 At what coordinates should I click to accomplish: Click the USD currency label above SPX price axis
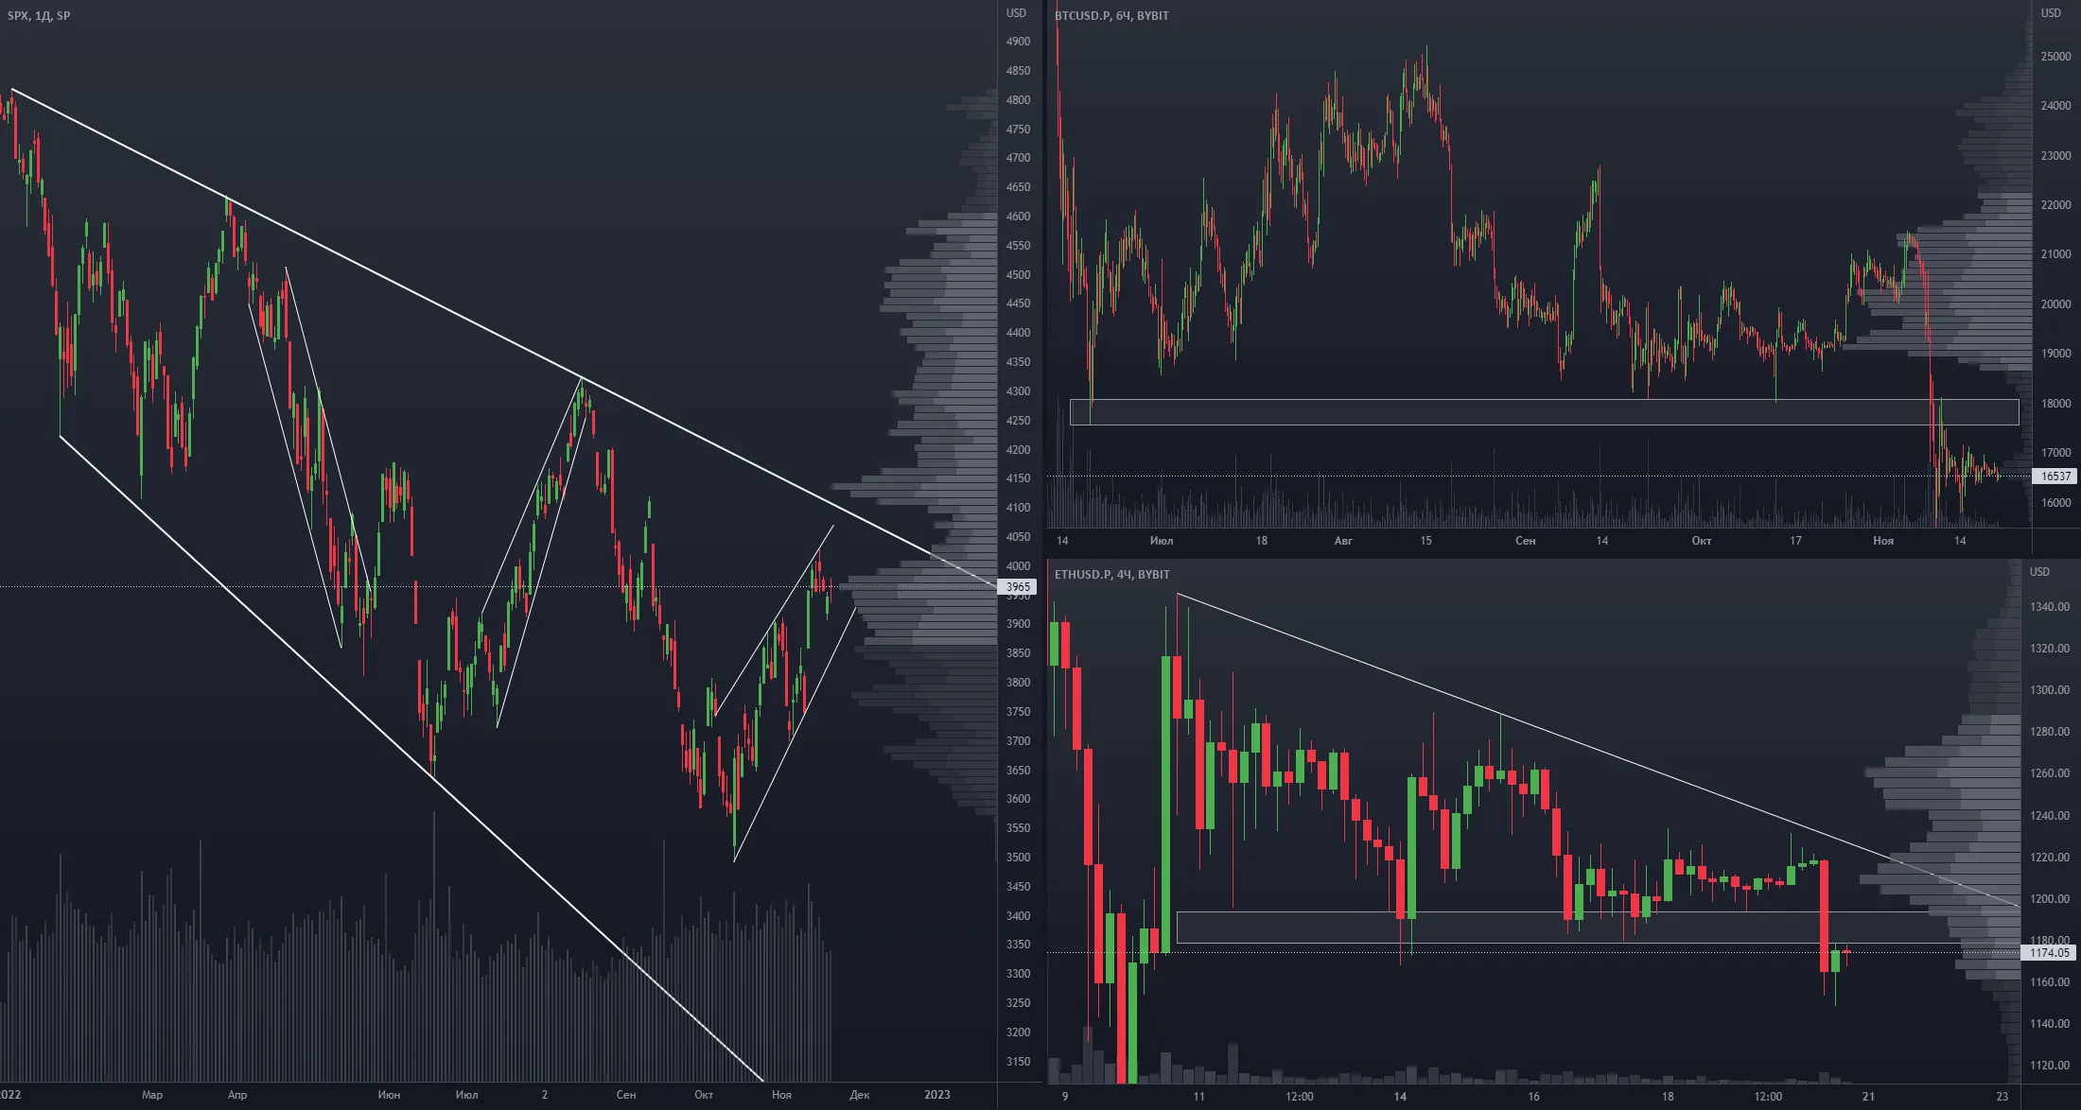tap(1016, 12)
